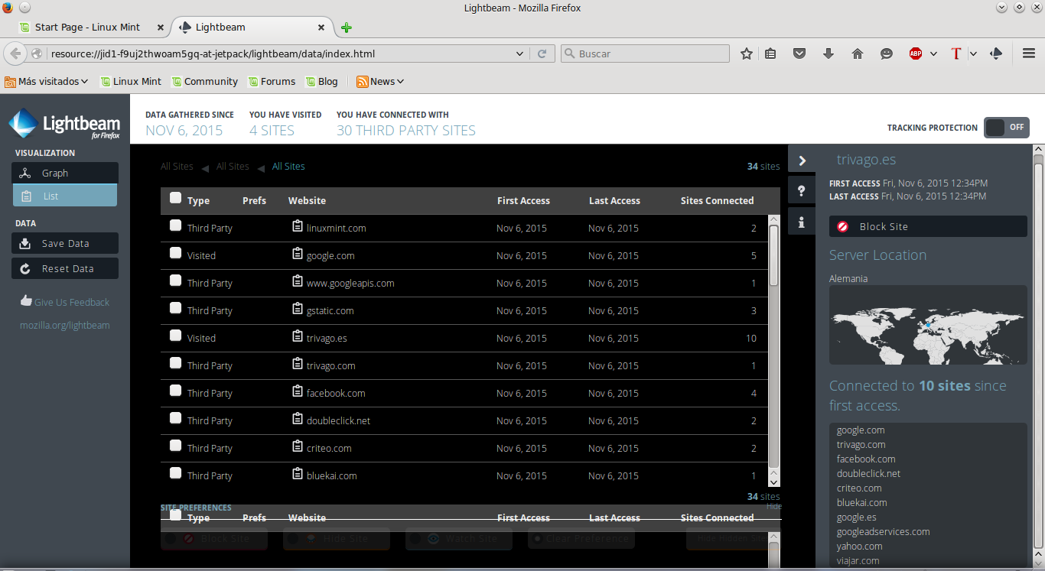The image size is (1045, 571).
Task: Click the server location world map
Action: pos(928,325)
